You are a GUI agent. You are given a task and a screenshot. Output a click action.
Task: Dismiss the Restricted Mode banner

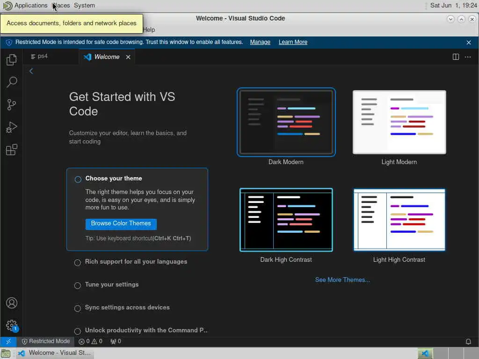pos(469,43)
